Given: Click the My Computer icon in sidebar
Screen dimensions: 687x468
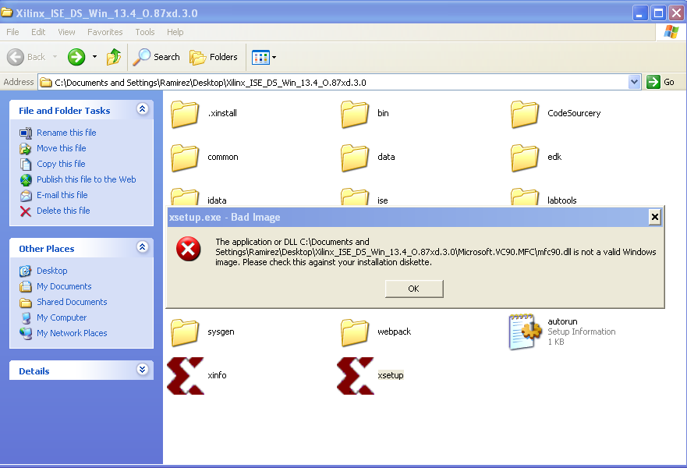Looking at the screenshot, I should [x=26, y=318].
